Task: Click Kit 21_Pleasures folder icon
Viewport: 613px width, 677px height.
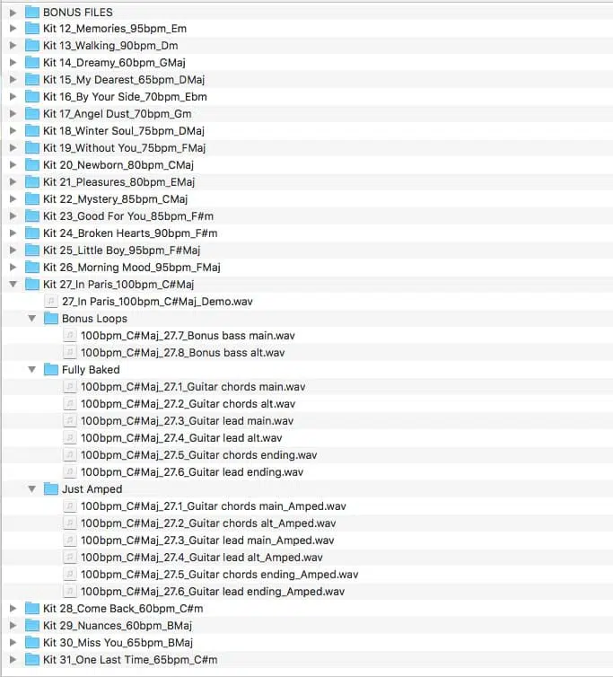Action: pos(32,181)
